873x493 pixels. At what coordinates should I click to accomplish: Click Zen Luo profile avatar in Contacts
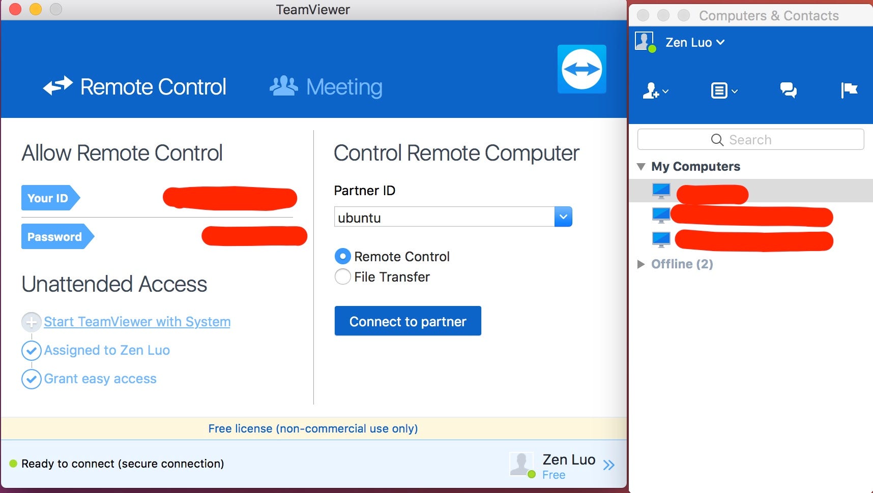pos(645,42)
